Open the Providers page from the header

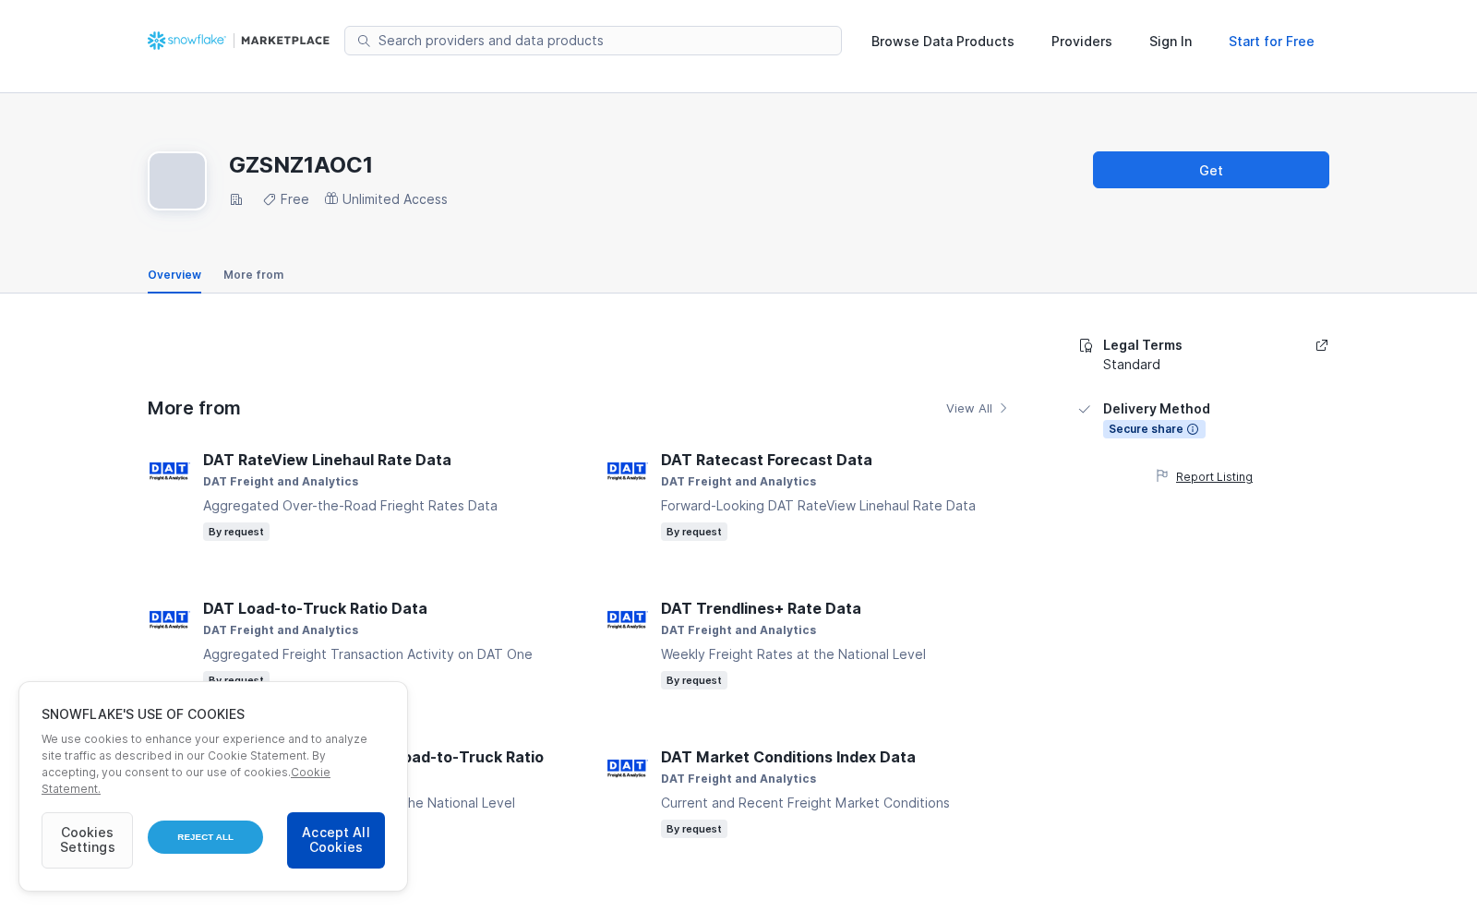[1082, 42]
